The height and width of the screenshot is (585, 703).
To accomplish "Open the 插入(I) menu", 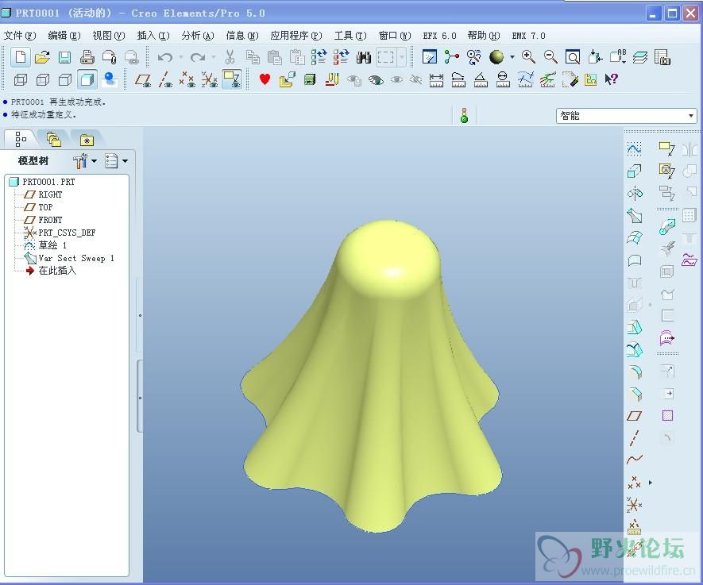I will [x=153, y=36].
